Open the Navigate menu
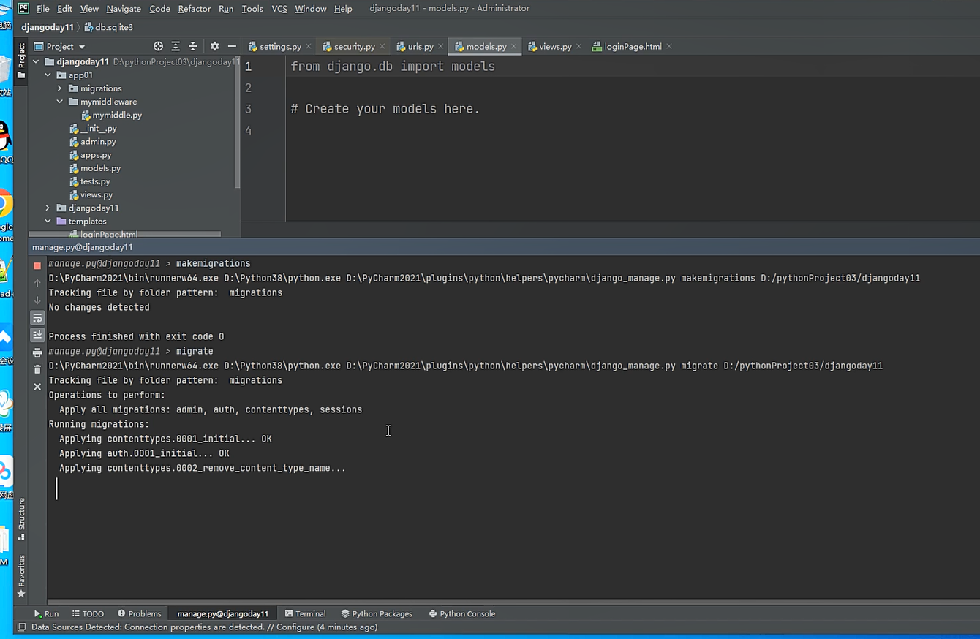Image resolution: width=980 pixels, height=639 pixels. pyautogui.click(x=124, y=9)
